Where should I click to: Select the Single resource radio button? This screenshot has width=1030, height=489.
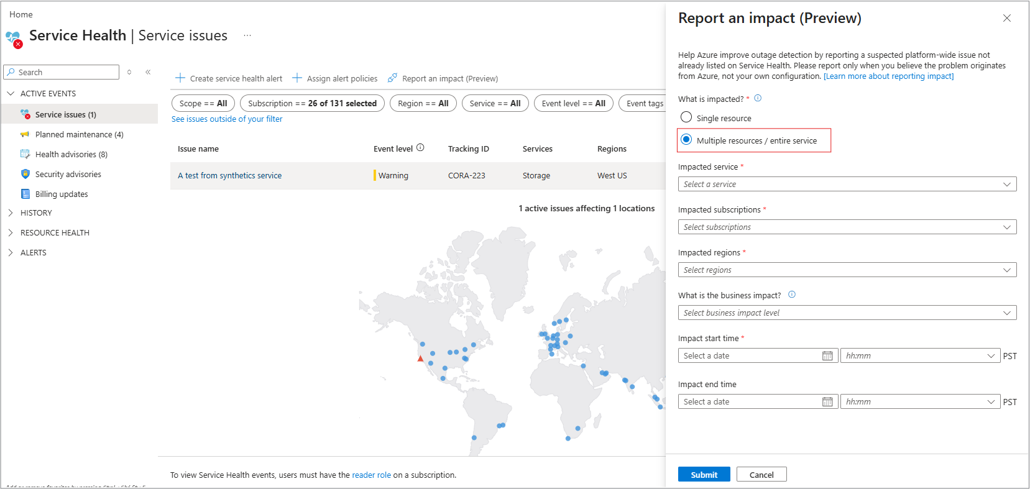(x=686, y=117)
